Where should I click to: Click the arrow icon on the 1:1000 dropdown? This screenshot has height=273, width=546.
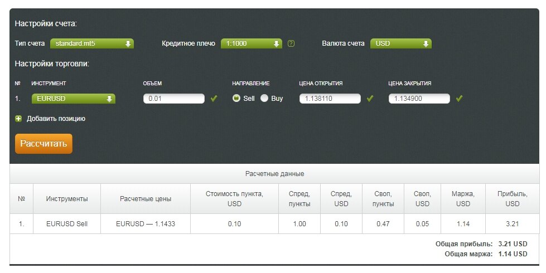(276, 44)
